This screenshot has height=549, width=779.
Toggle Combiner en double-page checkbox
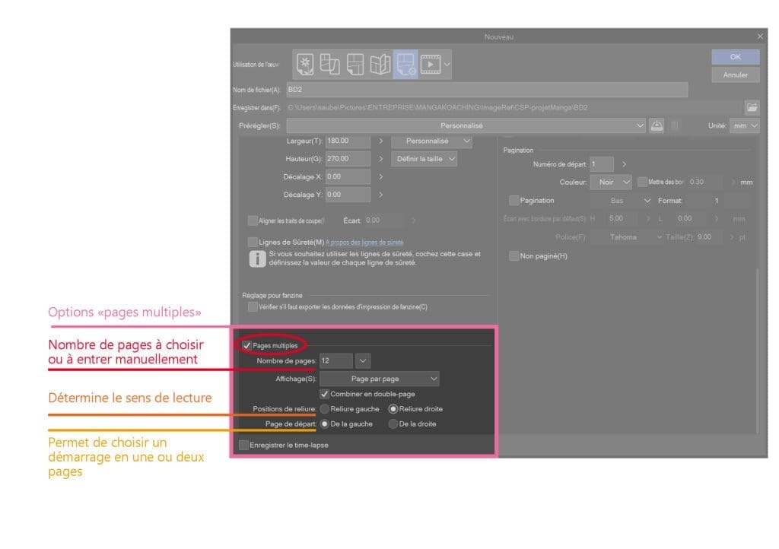click(x=324, y=394)
